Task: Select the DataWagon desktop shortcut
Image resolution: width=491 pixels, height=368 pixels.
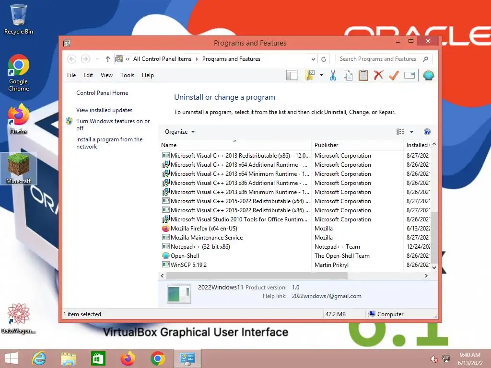Action: click(18, 318)
